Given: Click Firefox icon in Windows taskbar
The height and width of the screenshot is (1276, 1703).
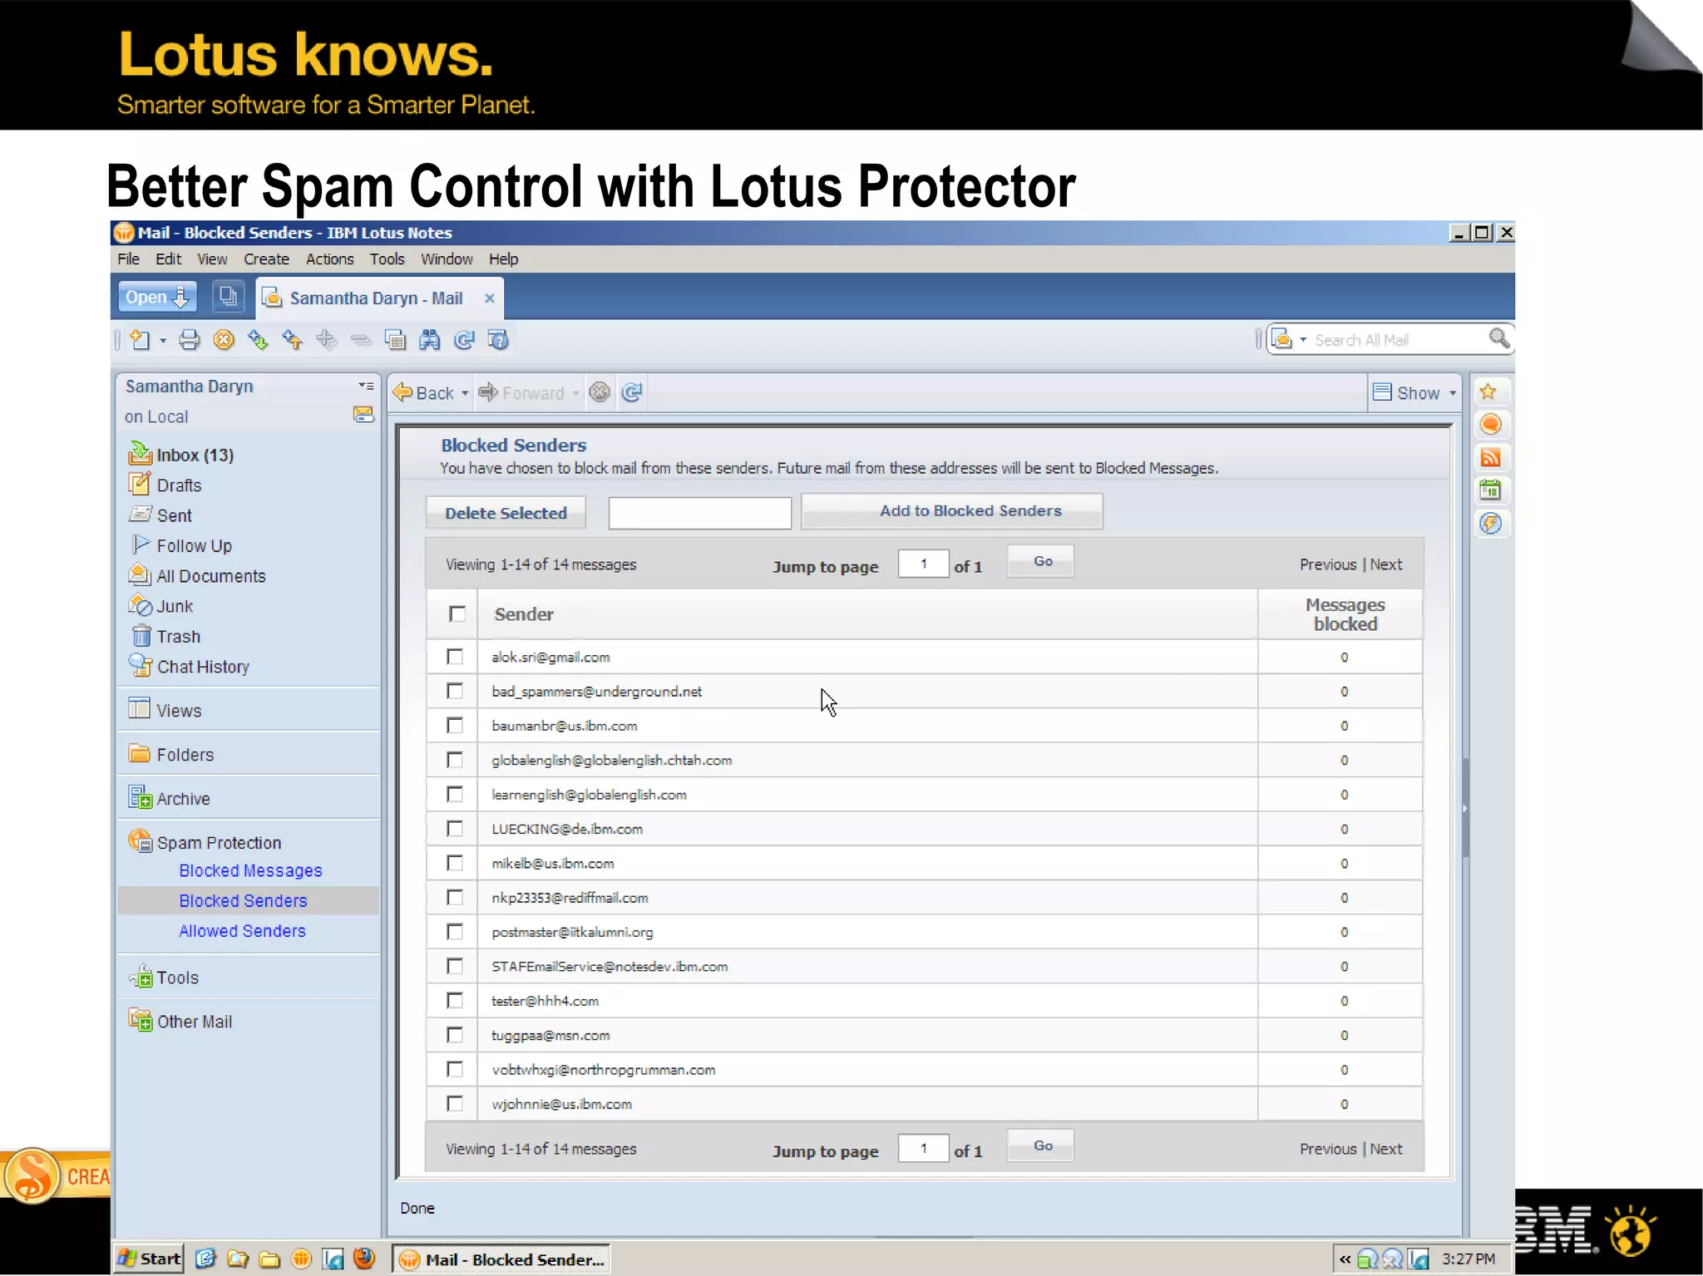Looking at the screenshot, I should coord(363,1259).
